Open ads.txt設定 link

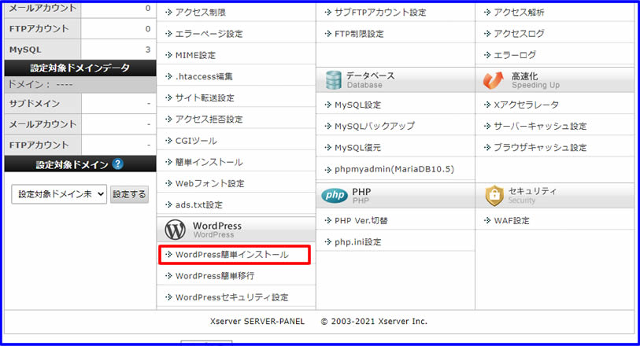click(199, 204)
